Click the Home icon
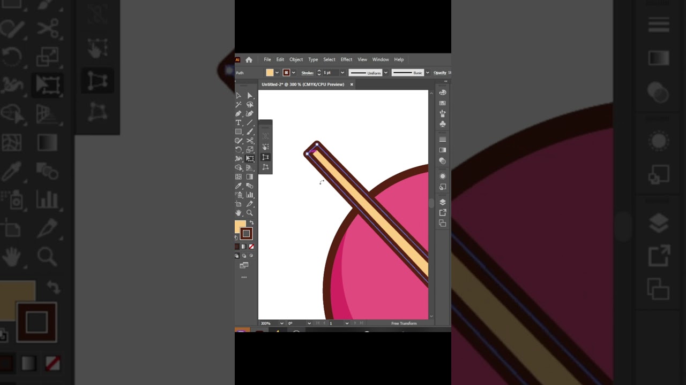 (x=249, y=60)
